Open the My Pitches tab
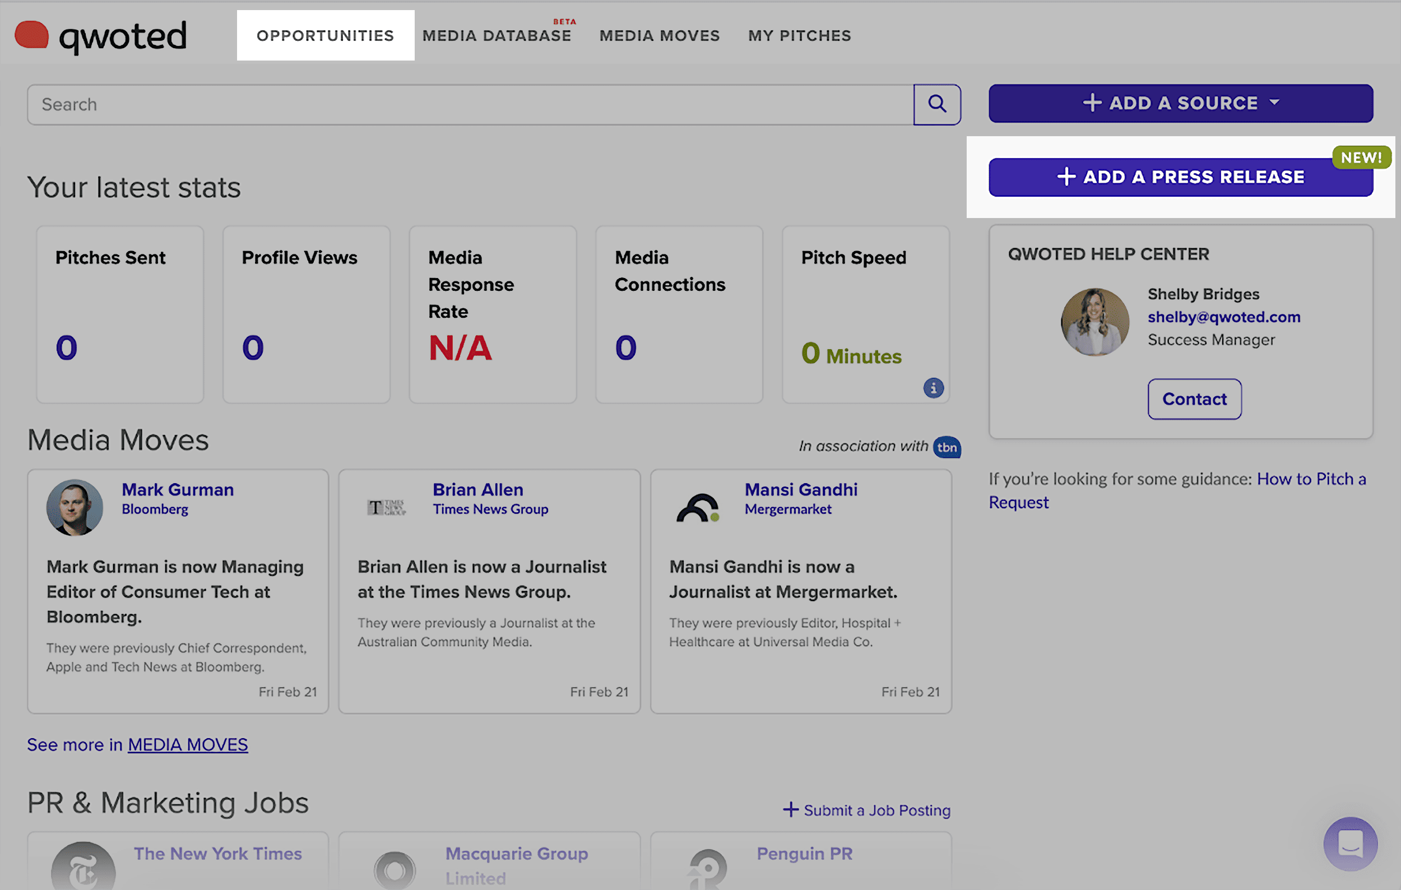The width and height of the screenshot is (1401, 890). coord(799,35)
